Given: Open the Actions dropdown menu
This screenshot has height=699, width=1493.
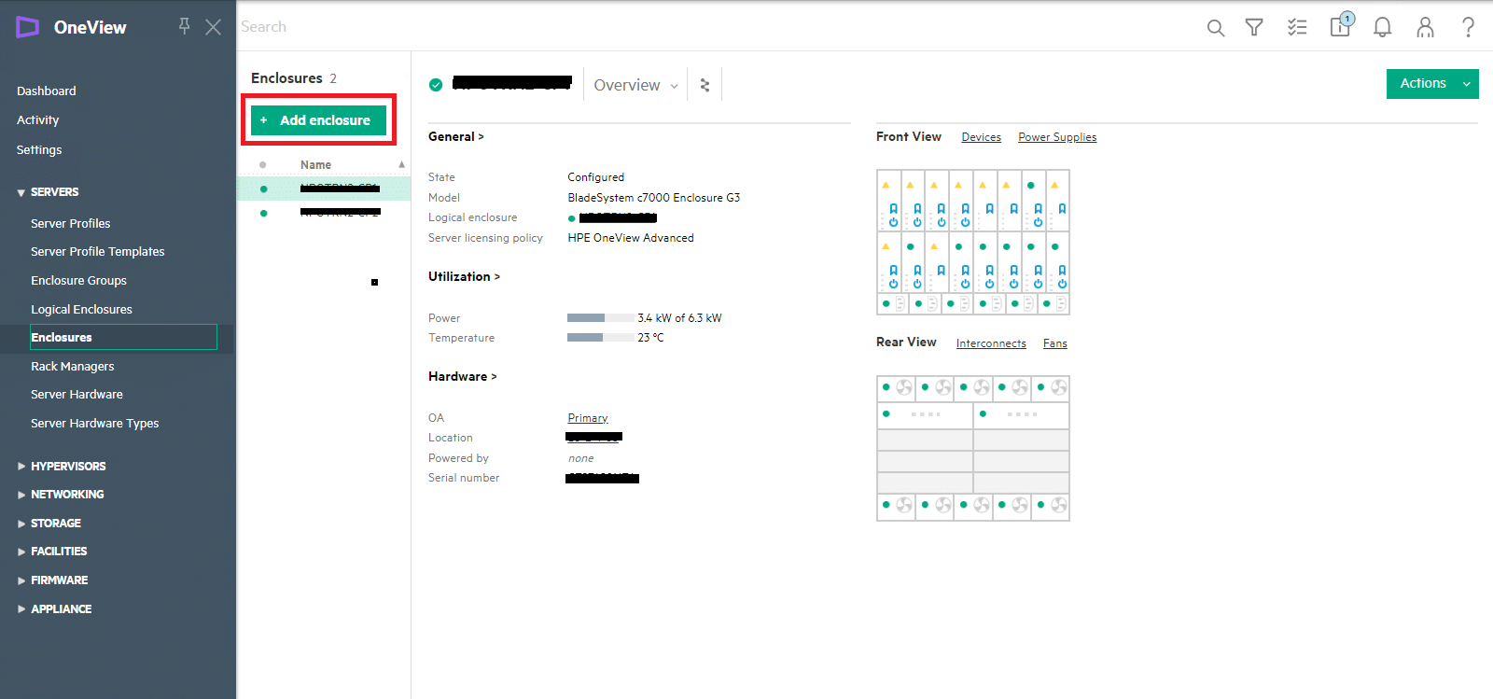Looking at the screenshot, I should [1432, 83].
